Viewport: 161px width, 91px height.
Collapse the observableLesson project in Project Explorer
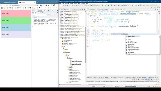click(60, 37)
